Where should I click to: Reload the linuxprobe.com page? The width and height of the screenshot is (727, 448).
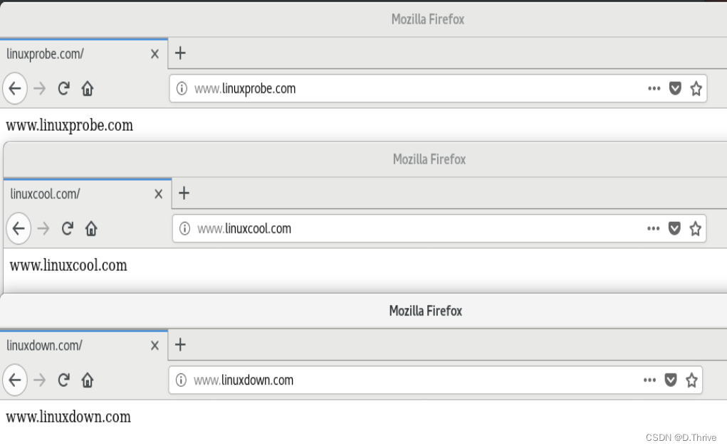pyautogui.click(x=63, y=88)
